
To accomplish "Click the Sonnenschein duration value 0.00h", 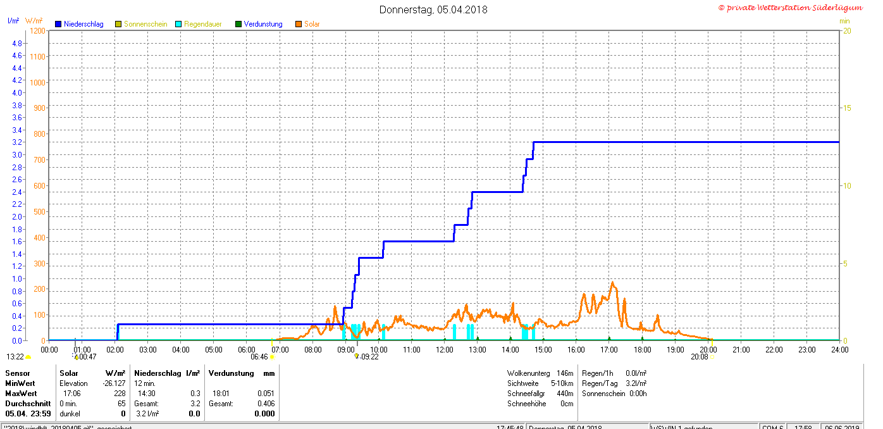I will click(x=638, y=394).
